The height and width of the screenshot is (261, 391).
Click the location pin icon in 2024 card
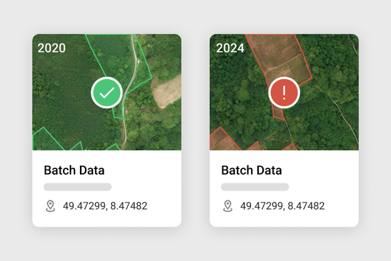(228, 206)
